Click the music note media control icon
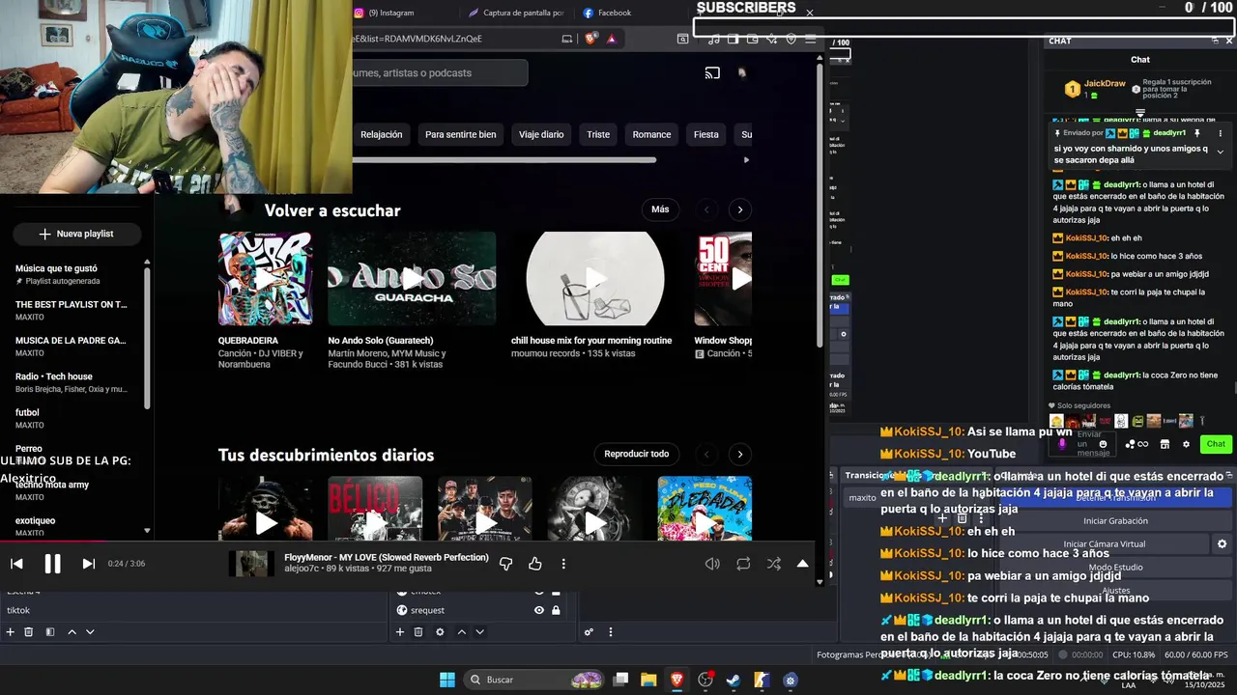 tap(713, 39)
